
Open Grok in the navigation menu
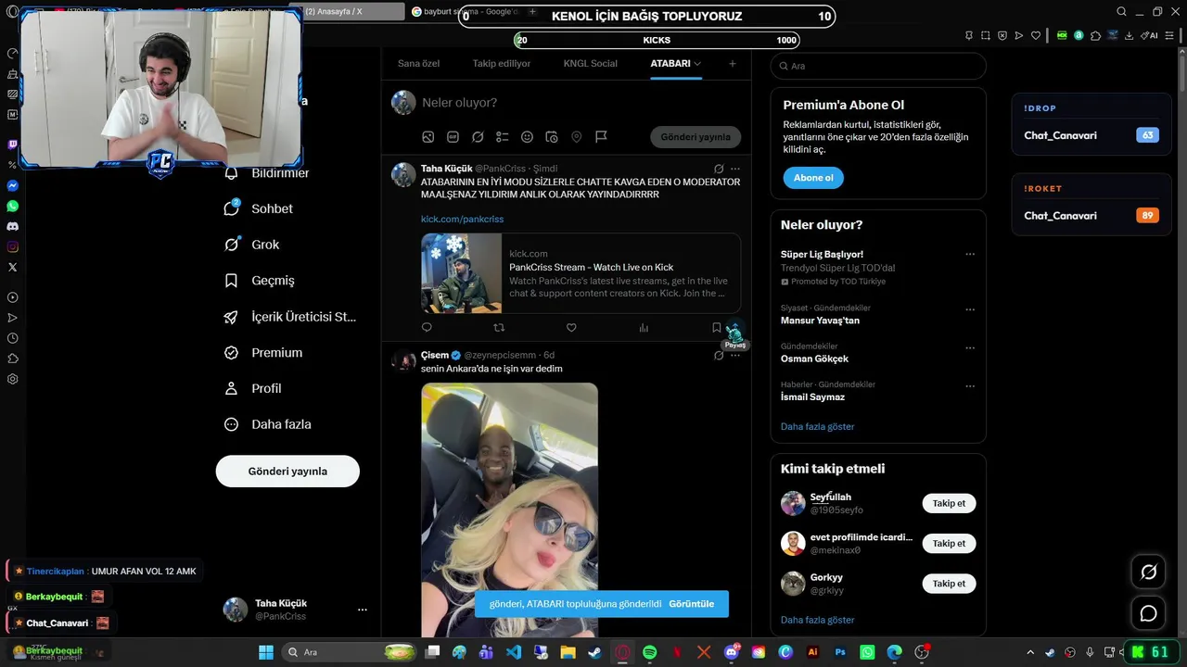click(251, 245)
